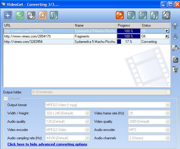Click the green Remove video minus icon
This screenshot has height=149, width=180.
click(20, 15)
